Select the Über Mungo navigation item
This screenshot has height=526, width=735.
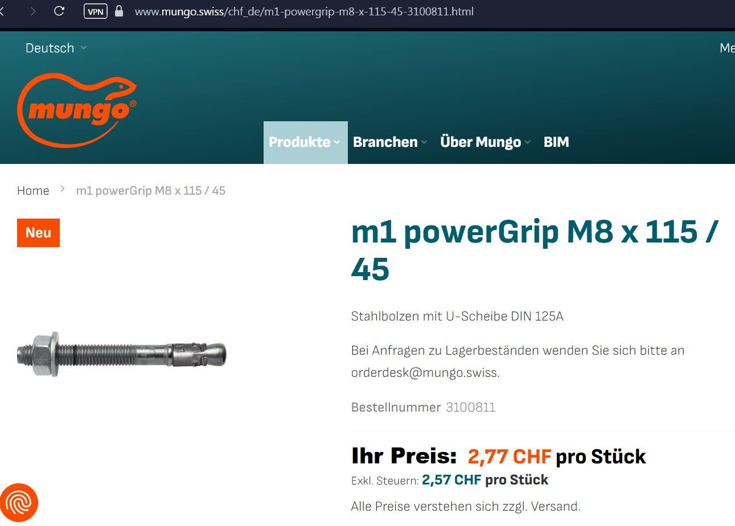481,142
